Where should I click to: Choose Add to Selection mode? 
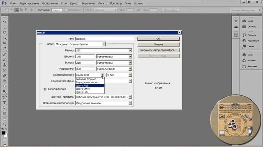22,10
